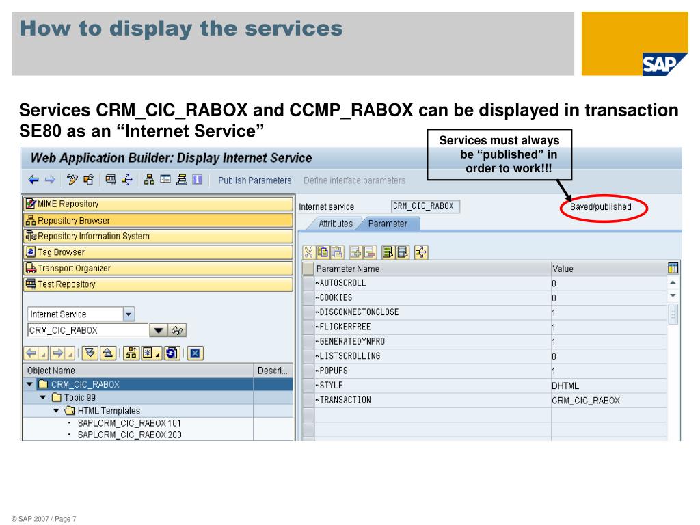Open the dropdown arrow beside the asterisk icon
This screenshot has height=525, width=700.
click(158, 355)
